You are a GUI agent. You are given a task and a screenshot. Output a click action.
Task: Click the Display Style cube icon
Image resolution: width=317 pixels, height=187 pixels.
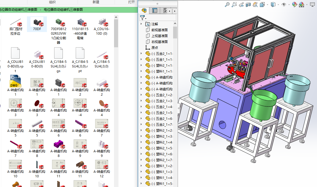[273, 4]
